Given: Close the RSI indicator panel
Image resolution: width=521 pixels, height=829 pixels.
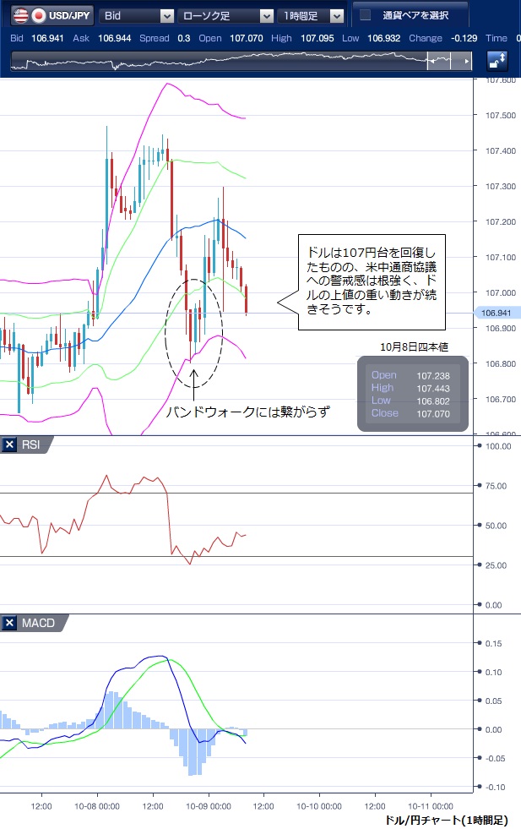Looking at the screenshot, I should pyautogui.click(x=9, y=445).
